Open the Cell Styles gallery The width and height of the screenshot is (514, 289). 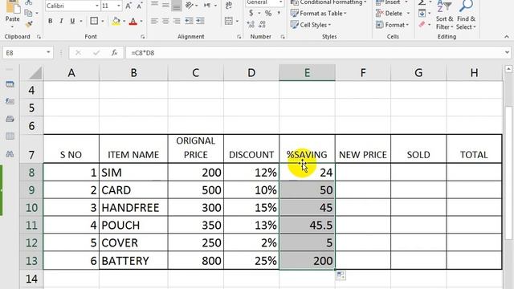point(311,25)
